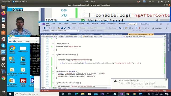Screen dimensions: 171x96
Task: Click the Visual Studio logo icon
Action: (43, 24)
